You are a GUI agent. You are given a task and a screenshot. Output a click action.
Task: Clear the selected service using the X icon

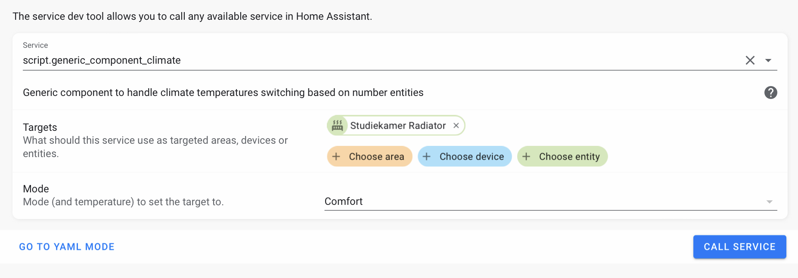point(750,60)
